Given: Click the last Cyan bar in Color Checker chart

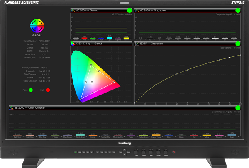Looking at the screenshot, I should [x=232, y=135].
